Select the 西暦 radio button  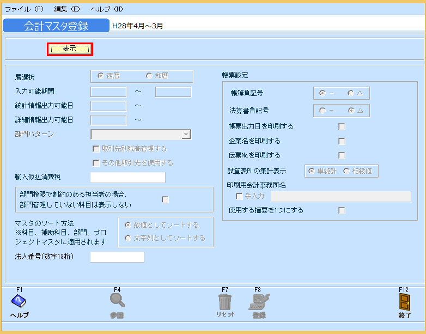(x=101, y=76)
